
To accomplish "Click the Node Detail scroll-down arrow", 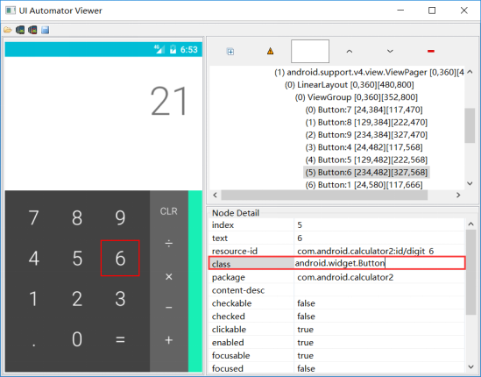I will 470,366.
